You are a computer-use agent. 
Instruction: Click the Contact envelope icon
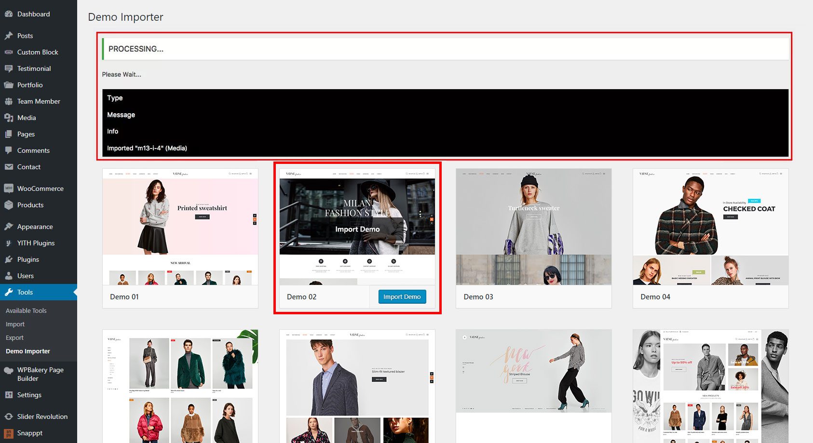point(9,167)
